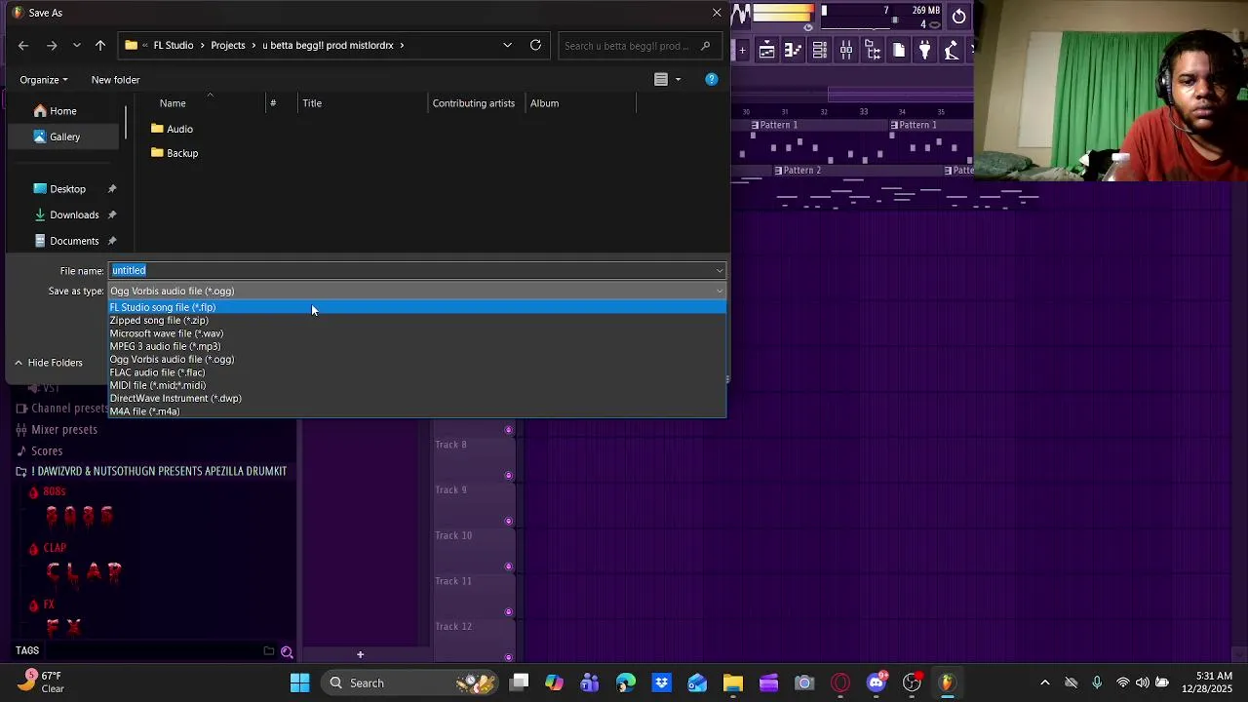1248x702 pixels.
Task: Open the Piano roll view icon
Action: (794, 51)
